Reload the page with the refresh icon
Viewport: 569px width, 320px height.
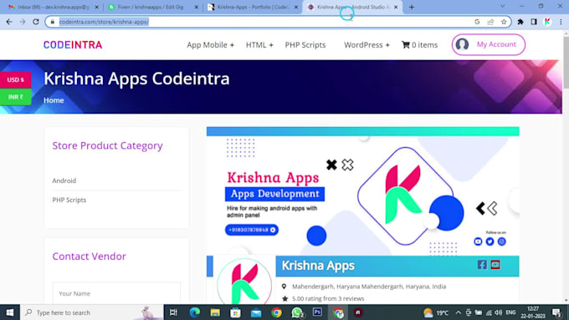point(35,22)
